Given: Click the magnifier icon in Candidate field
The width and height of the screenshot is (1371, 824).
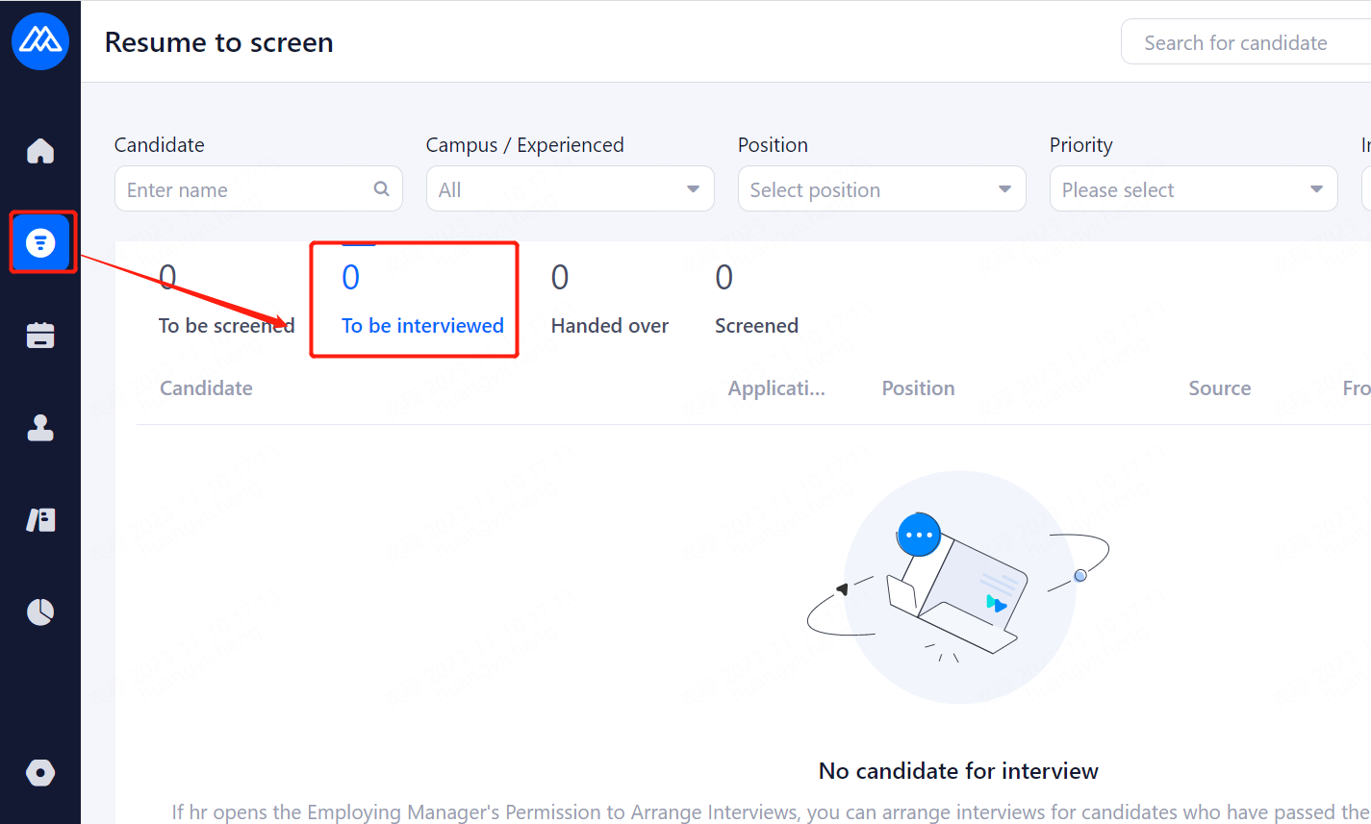Looking at the screenshot, I should tap(382, 188).
